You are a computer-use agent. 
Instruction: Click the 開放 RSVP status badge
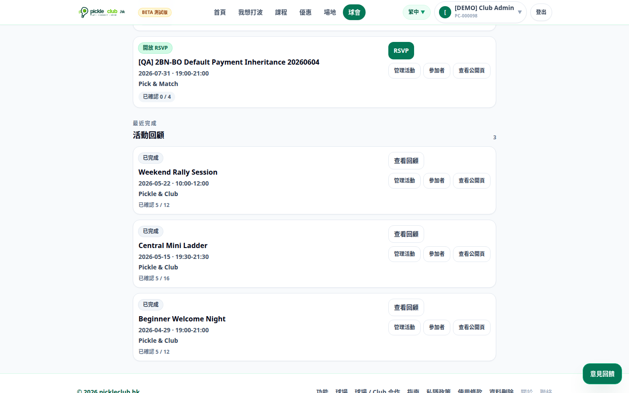[155, 48]
